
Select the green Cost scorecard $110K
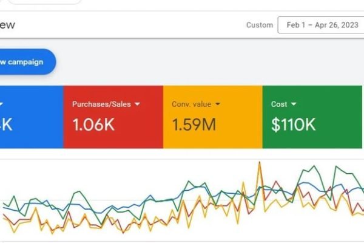(x=312, y=117)
